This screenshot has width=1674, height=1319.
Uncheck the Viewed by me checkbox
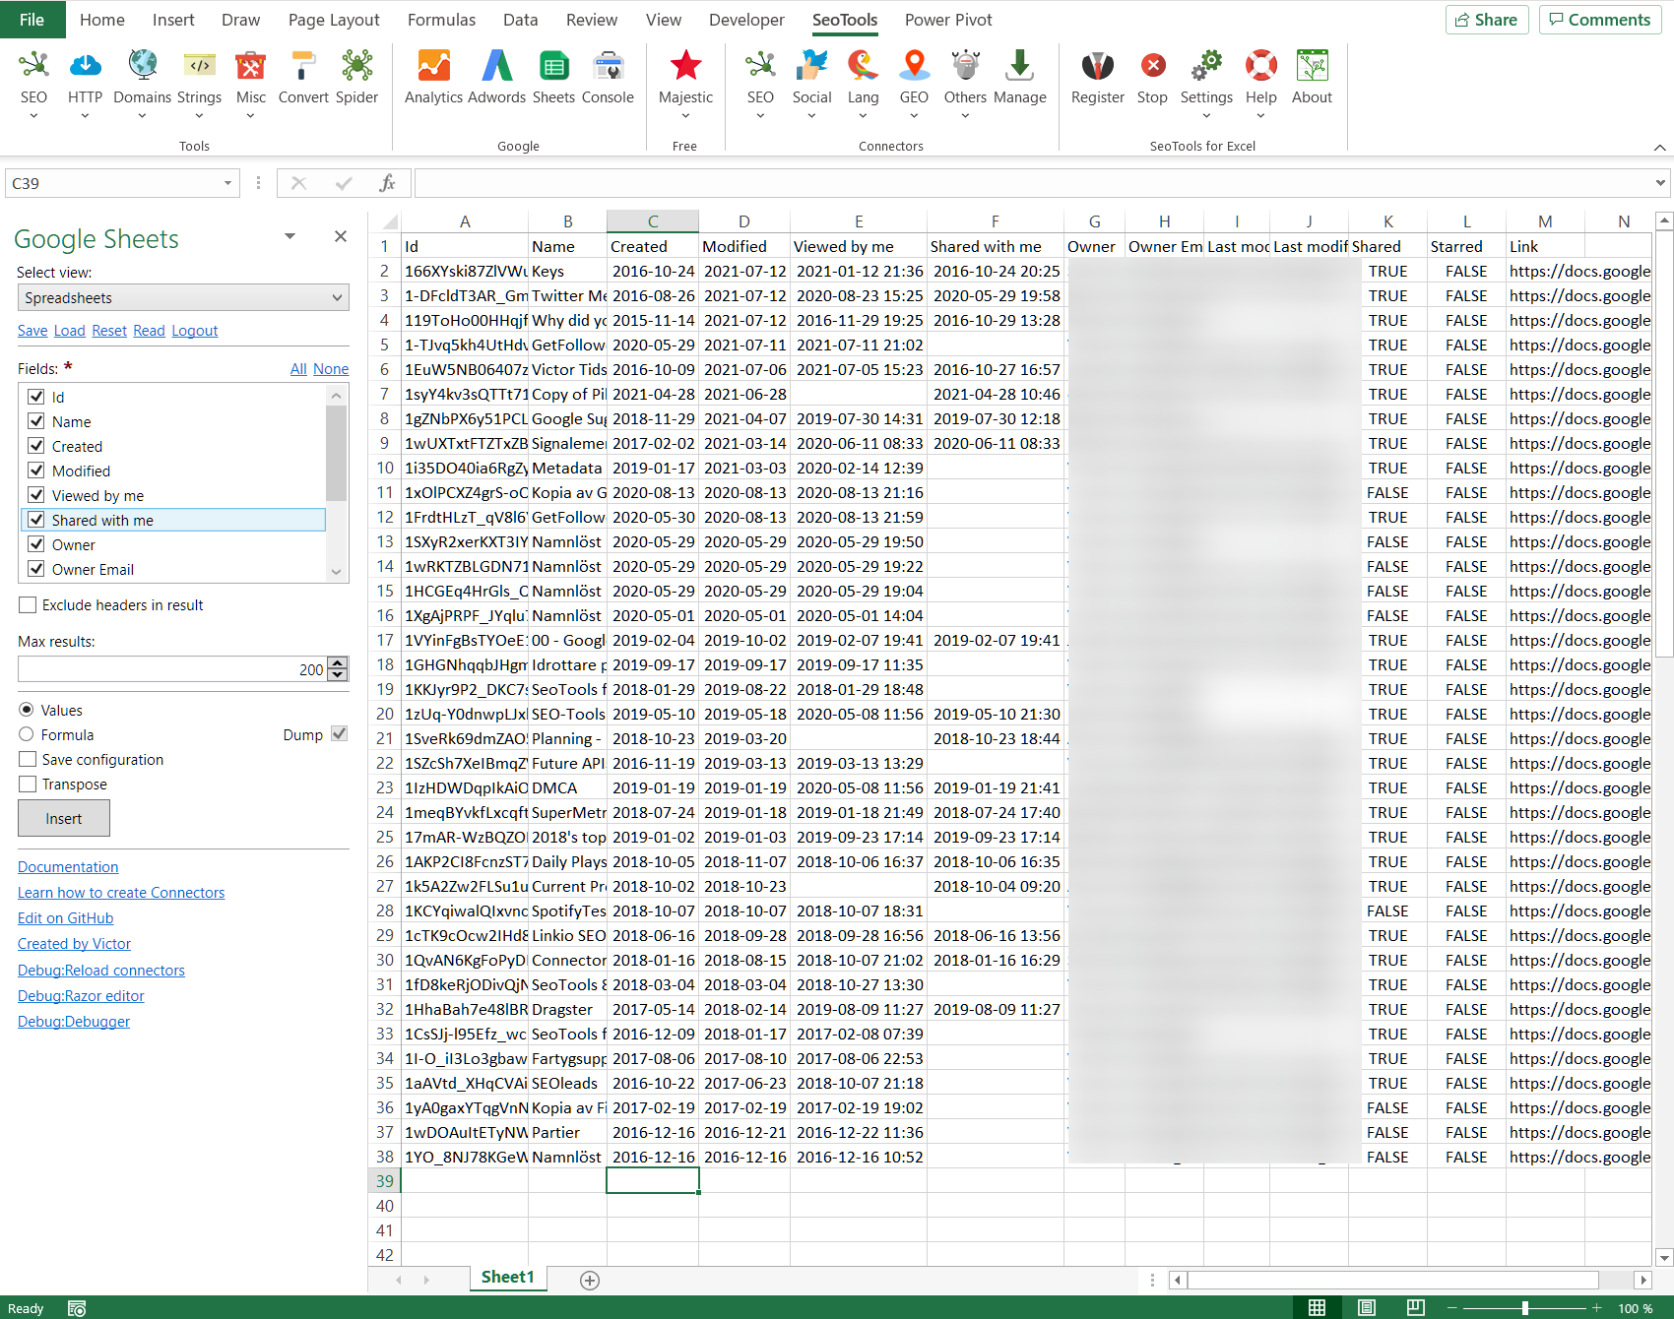click(36, 495)
